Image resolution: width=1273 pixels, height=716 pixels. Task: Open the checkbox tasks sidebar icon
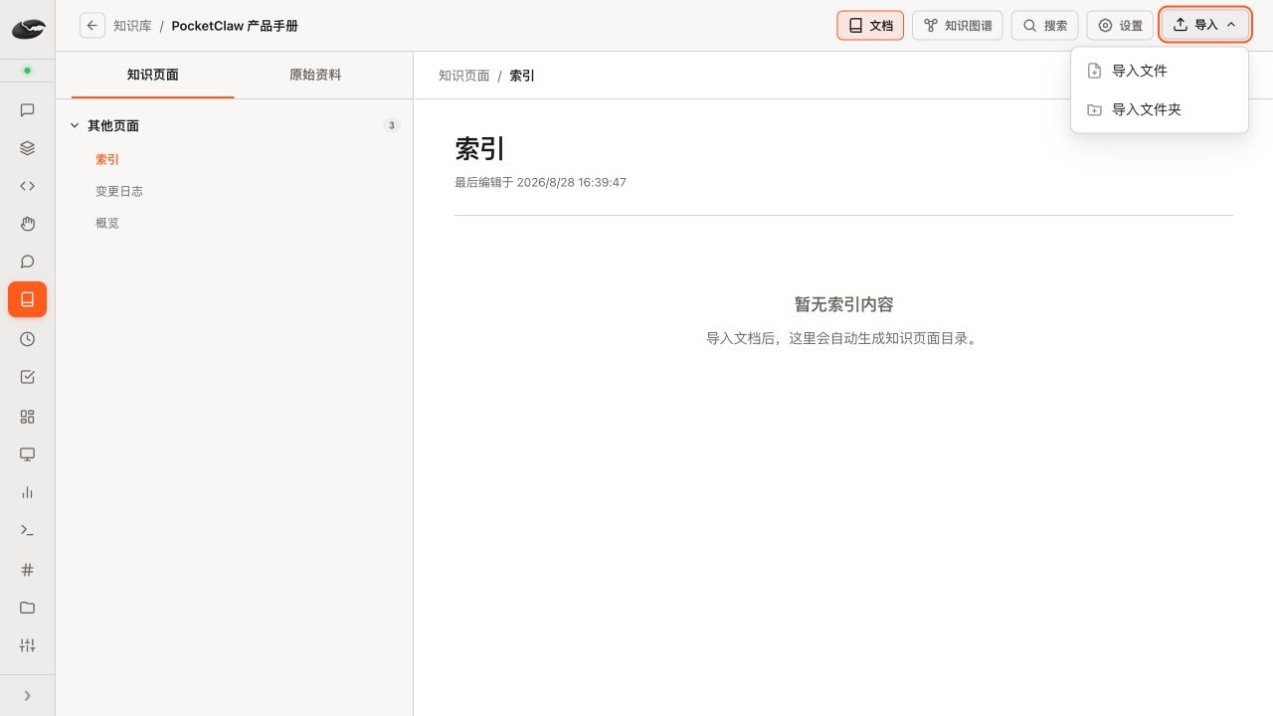click(x=27, y=377)
